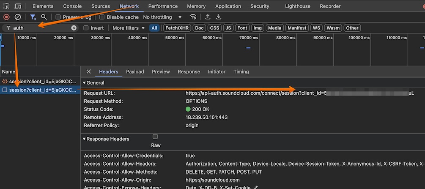This screenshot has height=189, width=425.
Task: Stop recording network log
Action: point(6,17)
